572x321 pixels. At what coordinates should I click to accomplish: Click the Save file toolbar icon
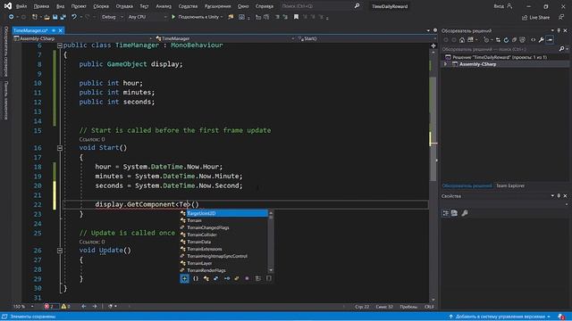point(55,17)
